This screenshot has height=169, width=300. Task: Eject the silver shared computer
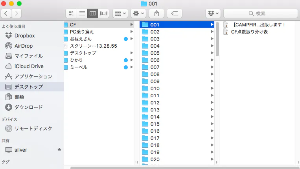(x=59, y=150)
